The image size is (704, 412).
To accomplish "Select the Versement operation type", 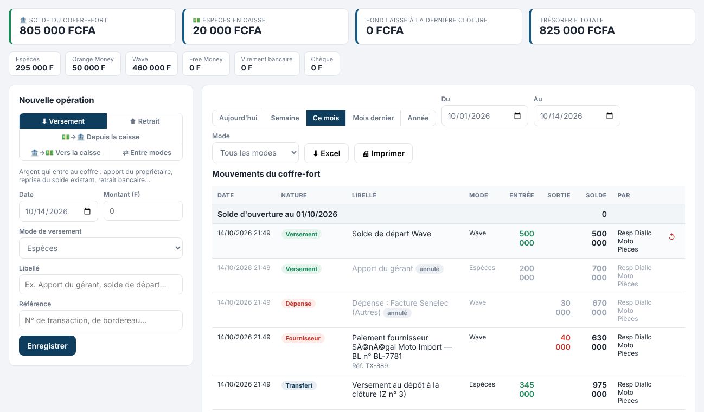I will 63,121.
